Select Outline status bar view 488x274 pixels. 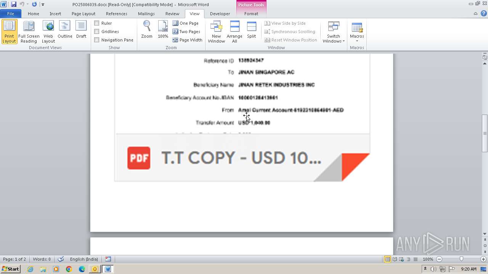[408, 259]
